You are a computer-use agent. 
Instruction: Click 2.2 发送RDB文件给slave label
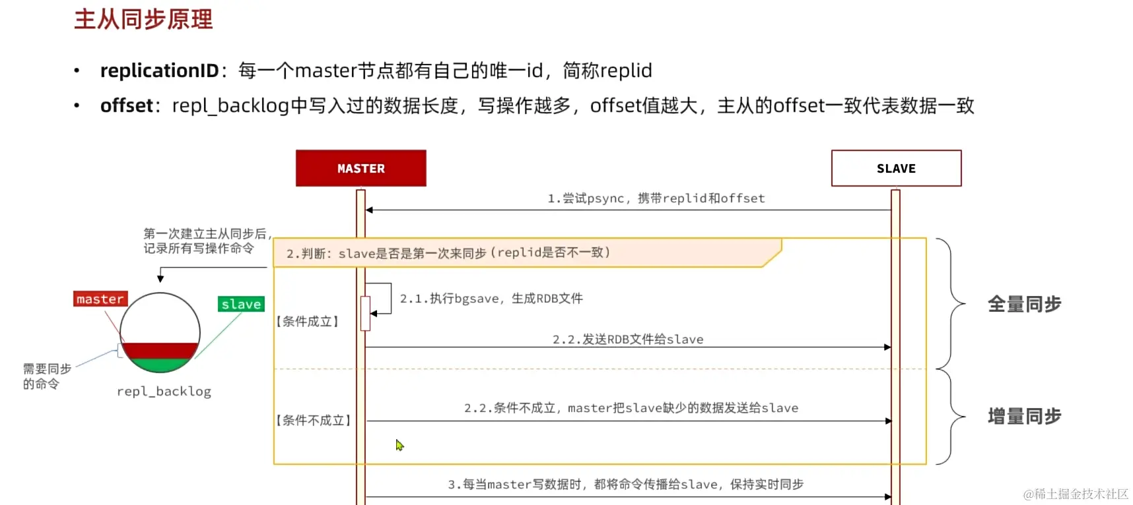628,340
